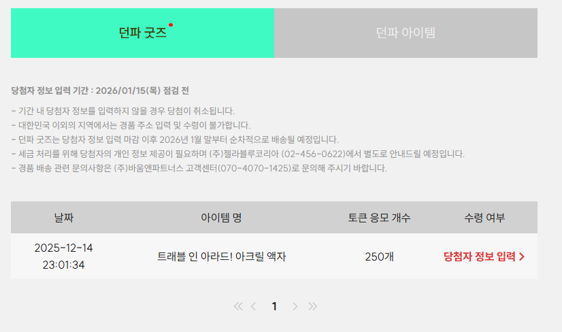562x332 pixels.
Task: Click the 아이템 명 column header
Action: (x=221, y=218)
